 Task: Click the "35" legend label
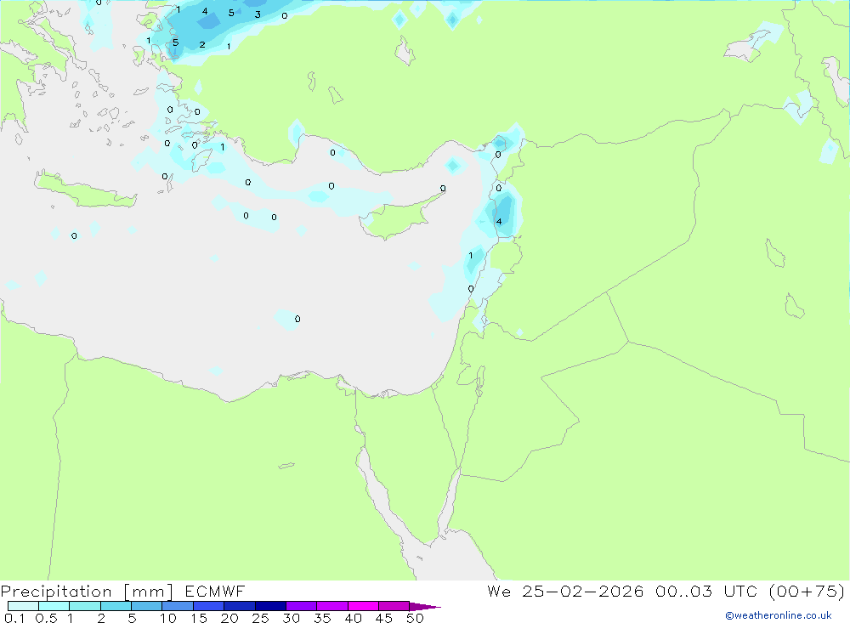pos(322,618)
